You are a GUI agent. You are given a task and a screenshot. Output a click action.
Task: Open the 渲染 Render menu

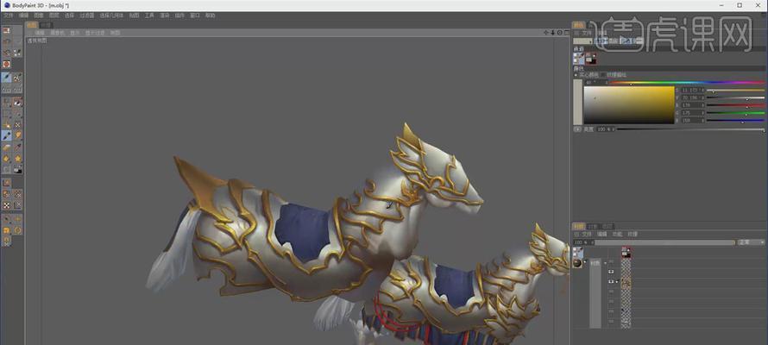pyautogui.click(x=165, y=16)
